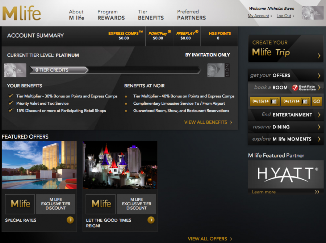Screen dimensions: 326x243
Task: Expand the find Entertainment section
Action: point(286,115)
